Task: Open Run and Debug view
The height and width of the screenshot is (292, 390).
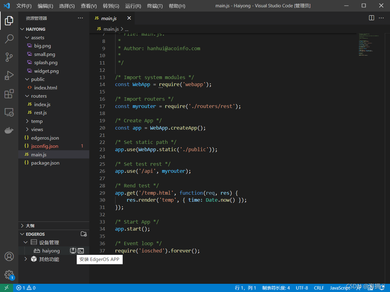Action: (9, 75)
